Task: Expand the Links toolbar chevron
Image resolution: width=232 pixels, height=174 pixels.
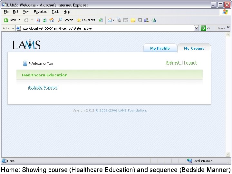Action: (228, 27)
